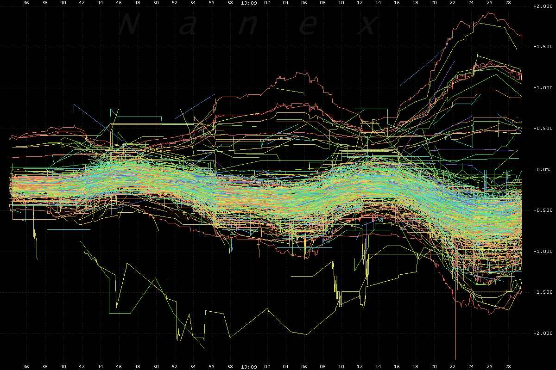
Task: Select the -1.000 percent axis label
Action: (x=542, y=251)
